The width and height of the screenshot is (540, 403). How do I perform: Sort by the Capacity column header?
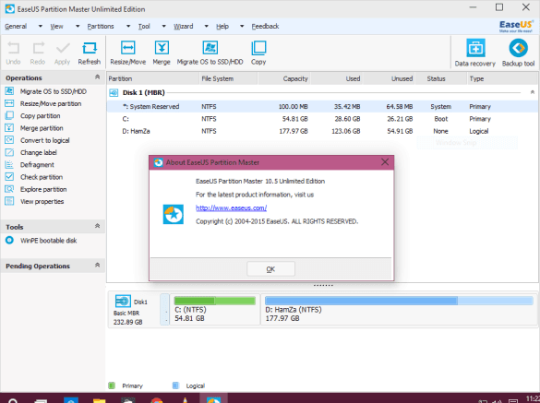284,78
